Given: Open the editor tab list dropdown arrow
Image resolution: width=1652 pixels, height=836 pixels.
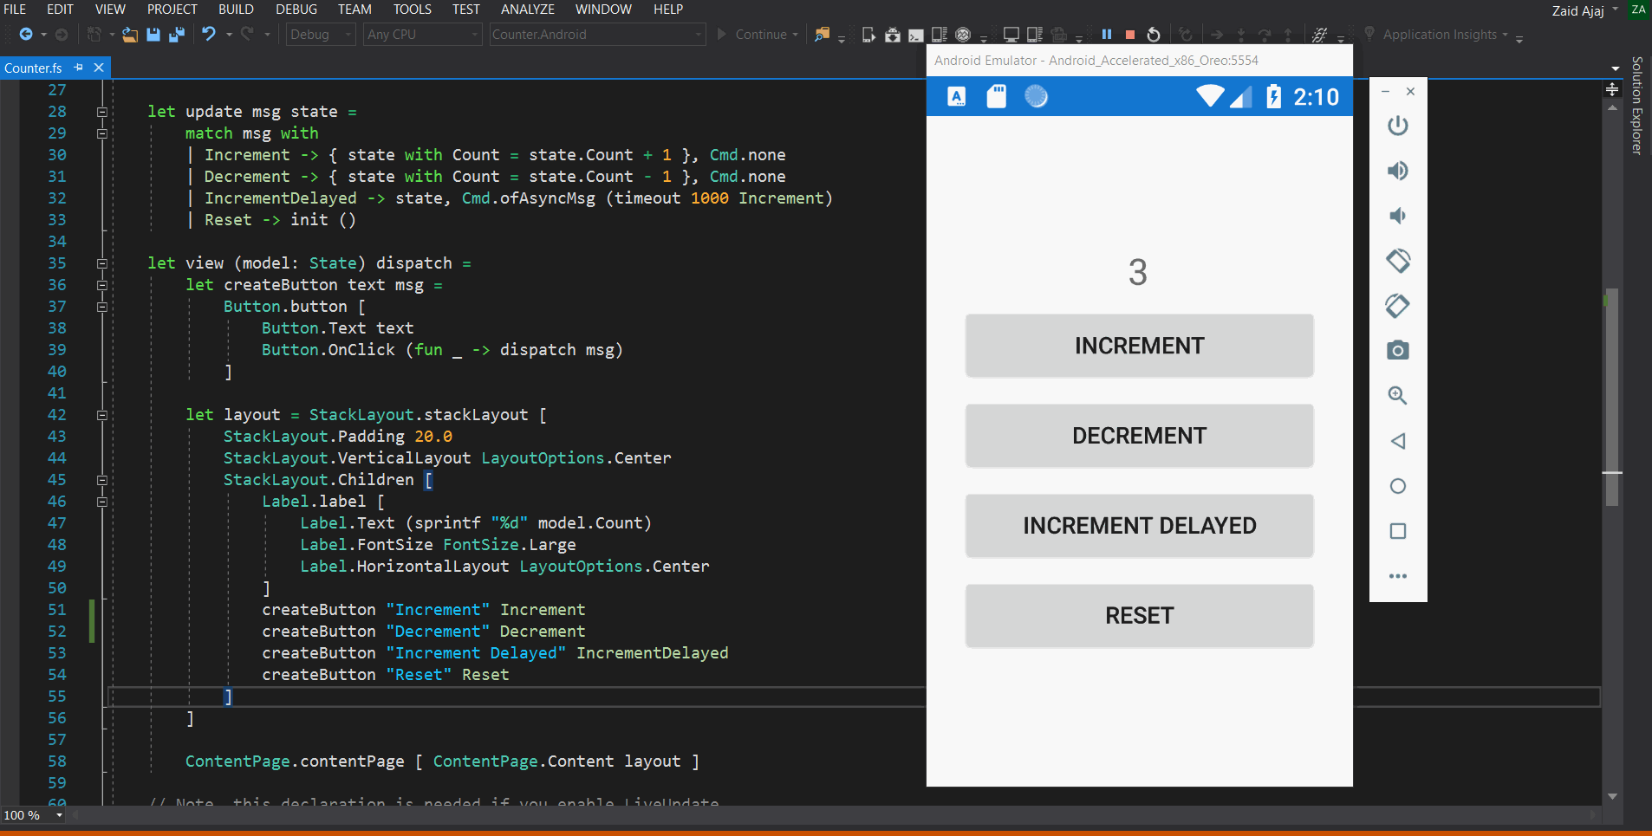Looking at the screenshot, I should click(1615, 68).
